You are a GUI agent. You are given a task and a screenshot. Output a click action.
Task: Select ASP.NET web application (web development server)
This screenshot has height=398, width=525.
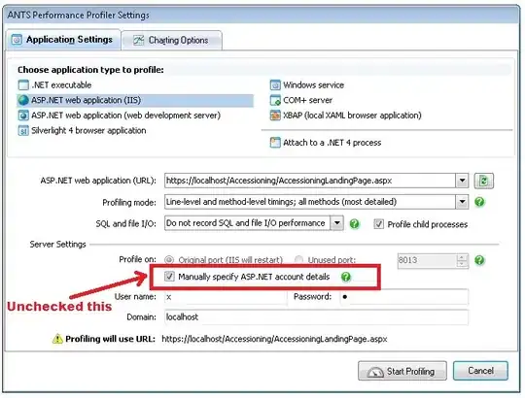(120, 116)
